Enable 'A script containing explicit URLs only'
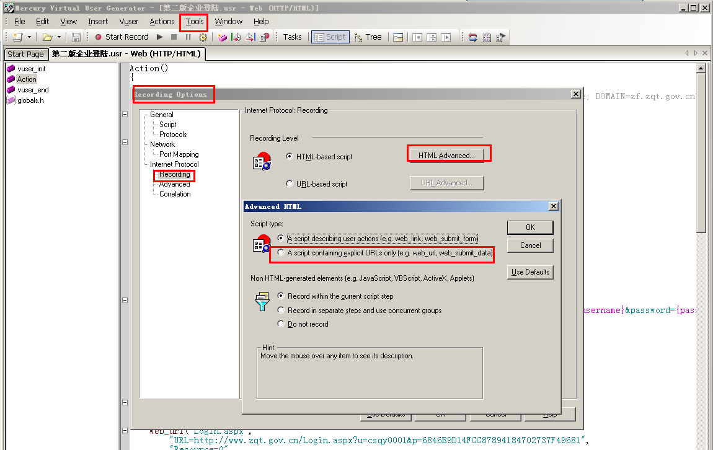Image resolution: width=713 pixels, height=450 pixels. point(280,252)
